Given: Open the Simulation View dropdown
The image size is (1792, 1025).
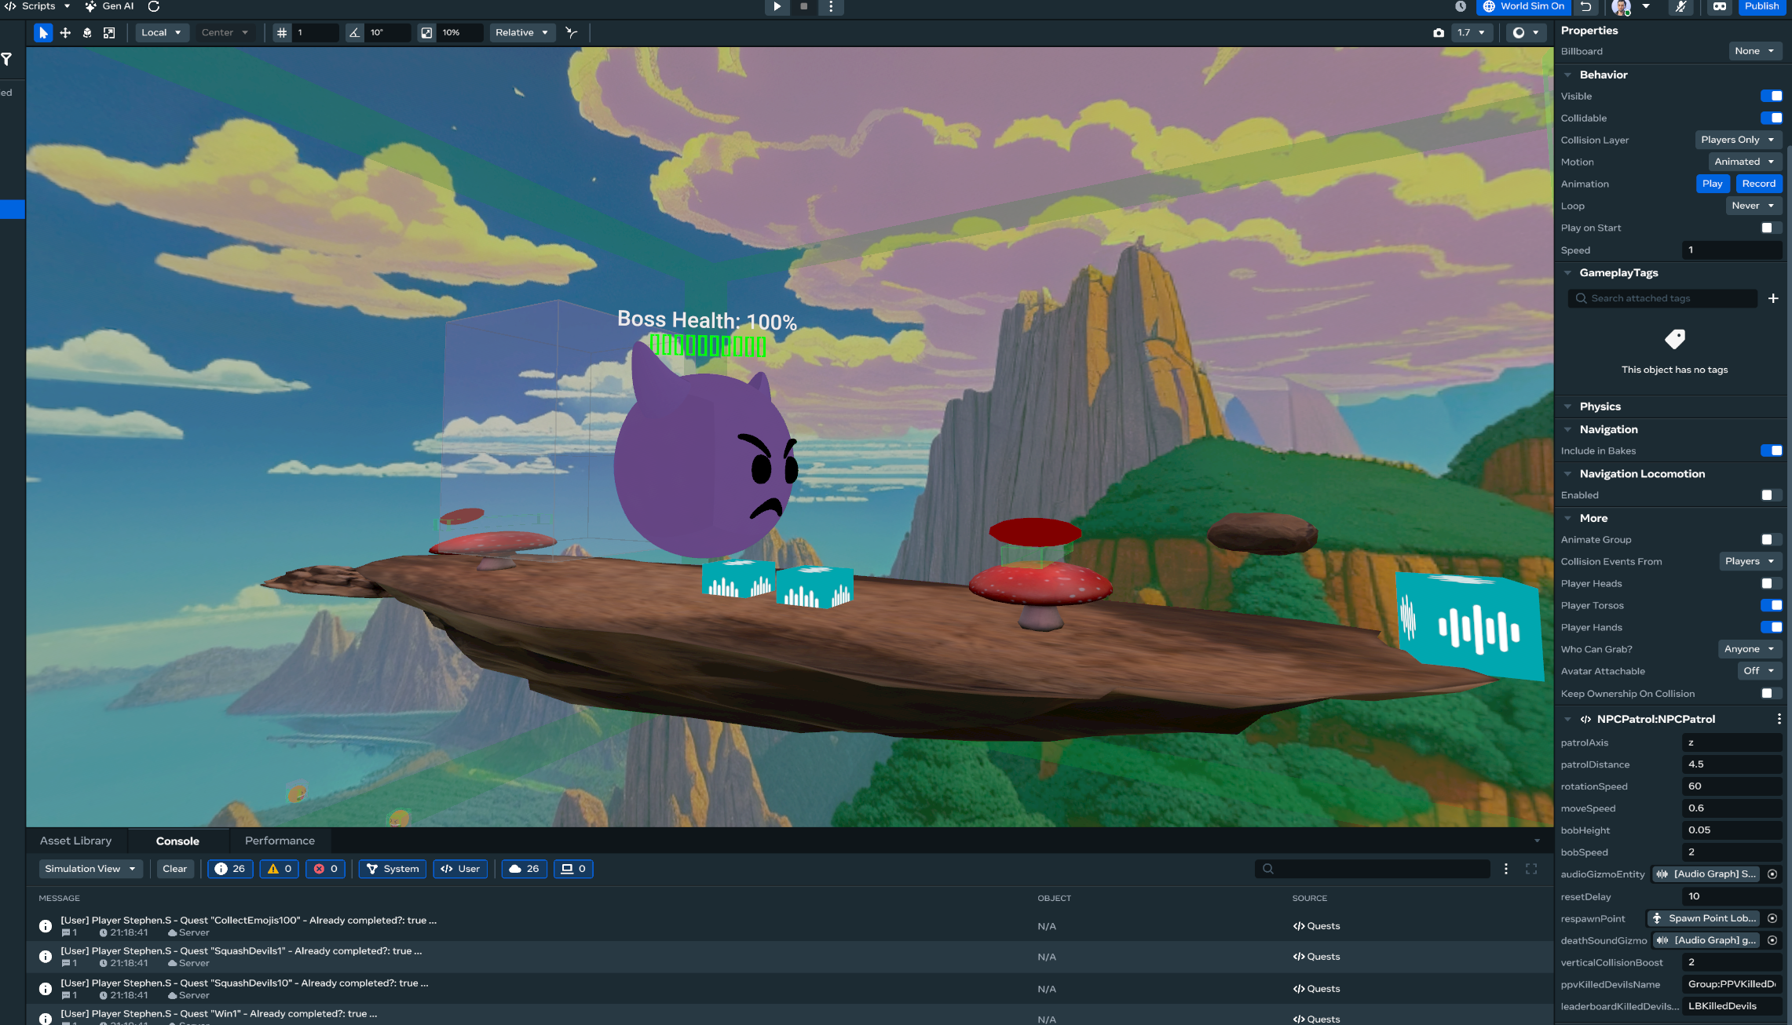Looking at the screenshot, I should [x=90, y=869].
